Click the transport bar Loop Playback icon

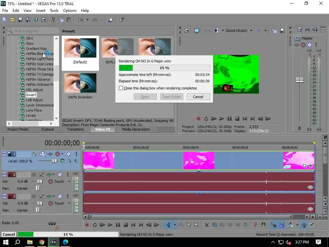click(95, 225)
